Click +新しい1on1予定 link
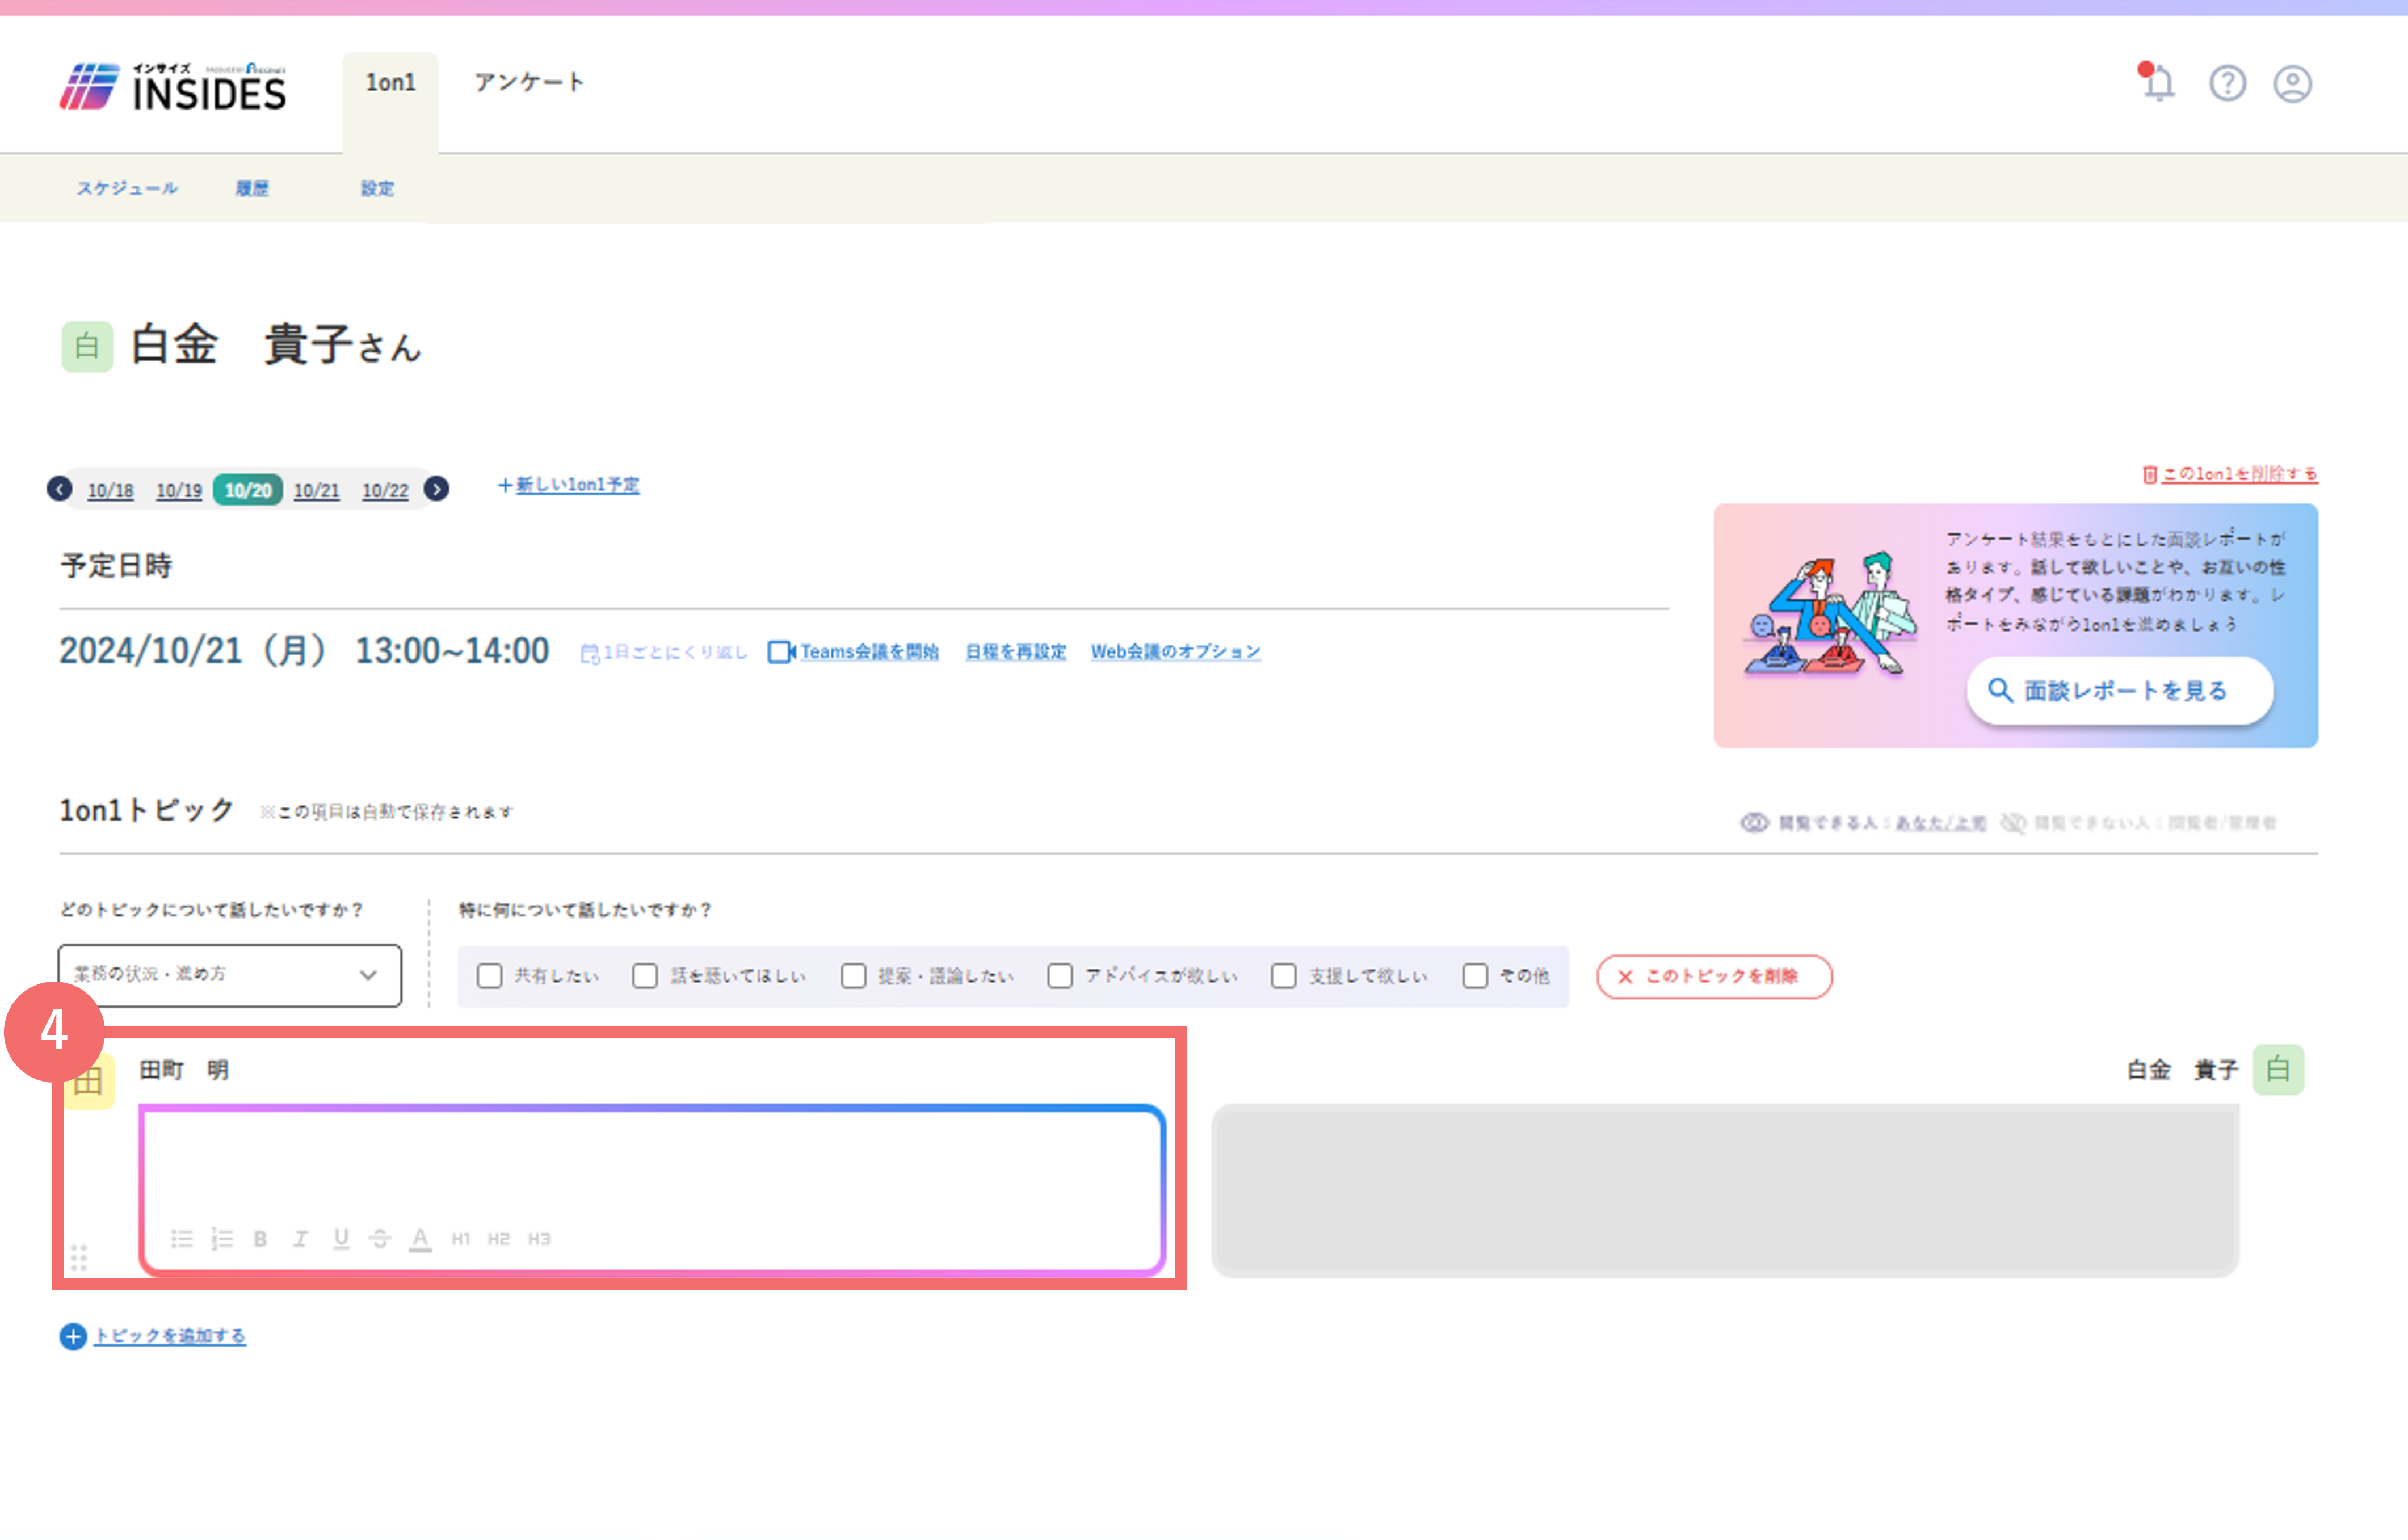 [x=568, y=484]
